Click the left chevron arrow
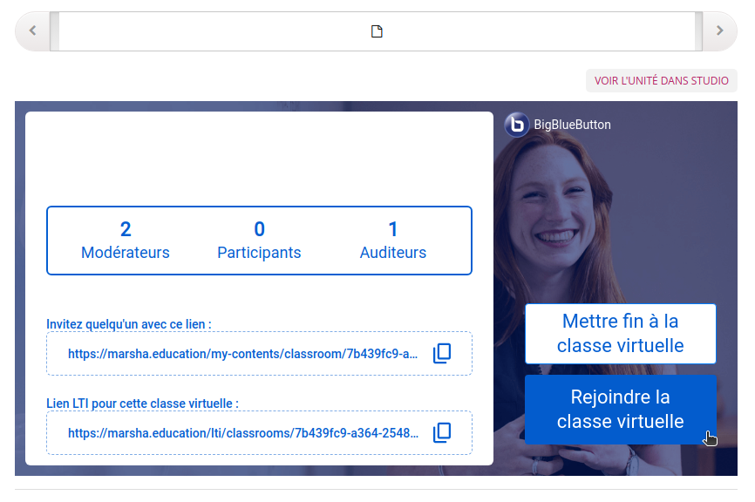This screenshot has height=502, width=755. pyautogui.click(x=32, y=31)
